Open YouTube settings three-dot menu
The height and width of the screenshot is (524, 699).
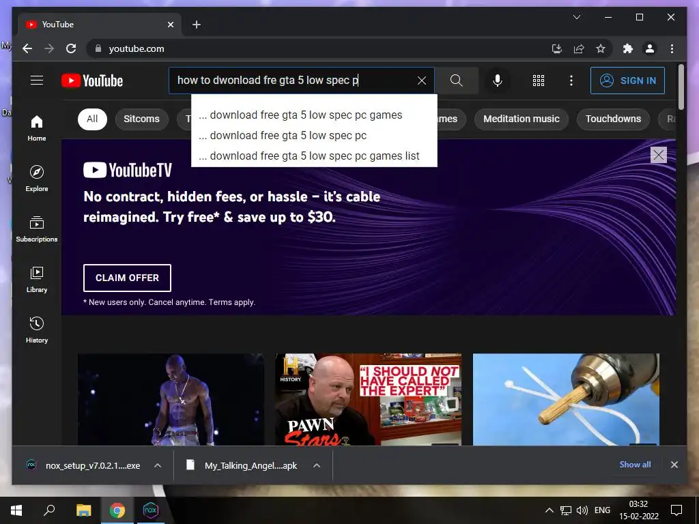pyautogui.click(x=571, y=81)
